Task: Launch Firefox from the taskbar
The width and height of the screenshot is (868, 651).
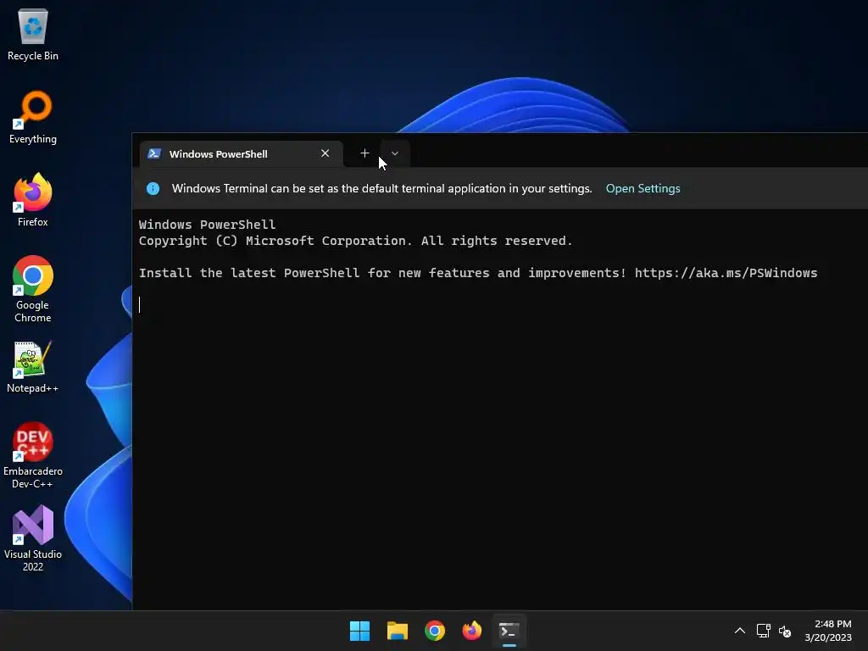Action: tap(471, 631)
